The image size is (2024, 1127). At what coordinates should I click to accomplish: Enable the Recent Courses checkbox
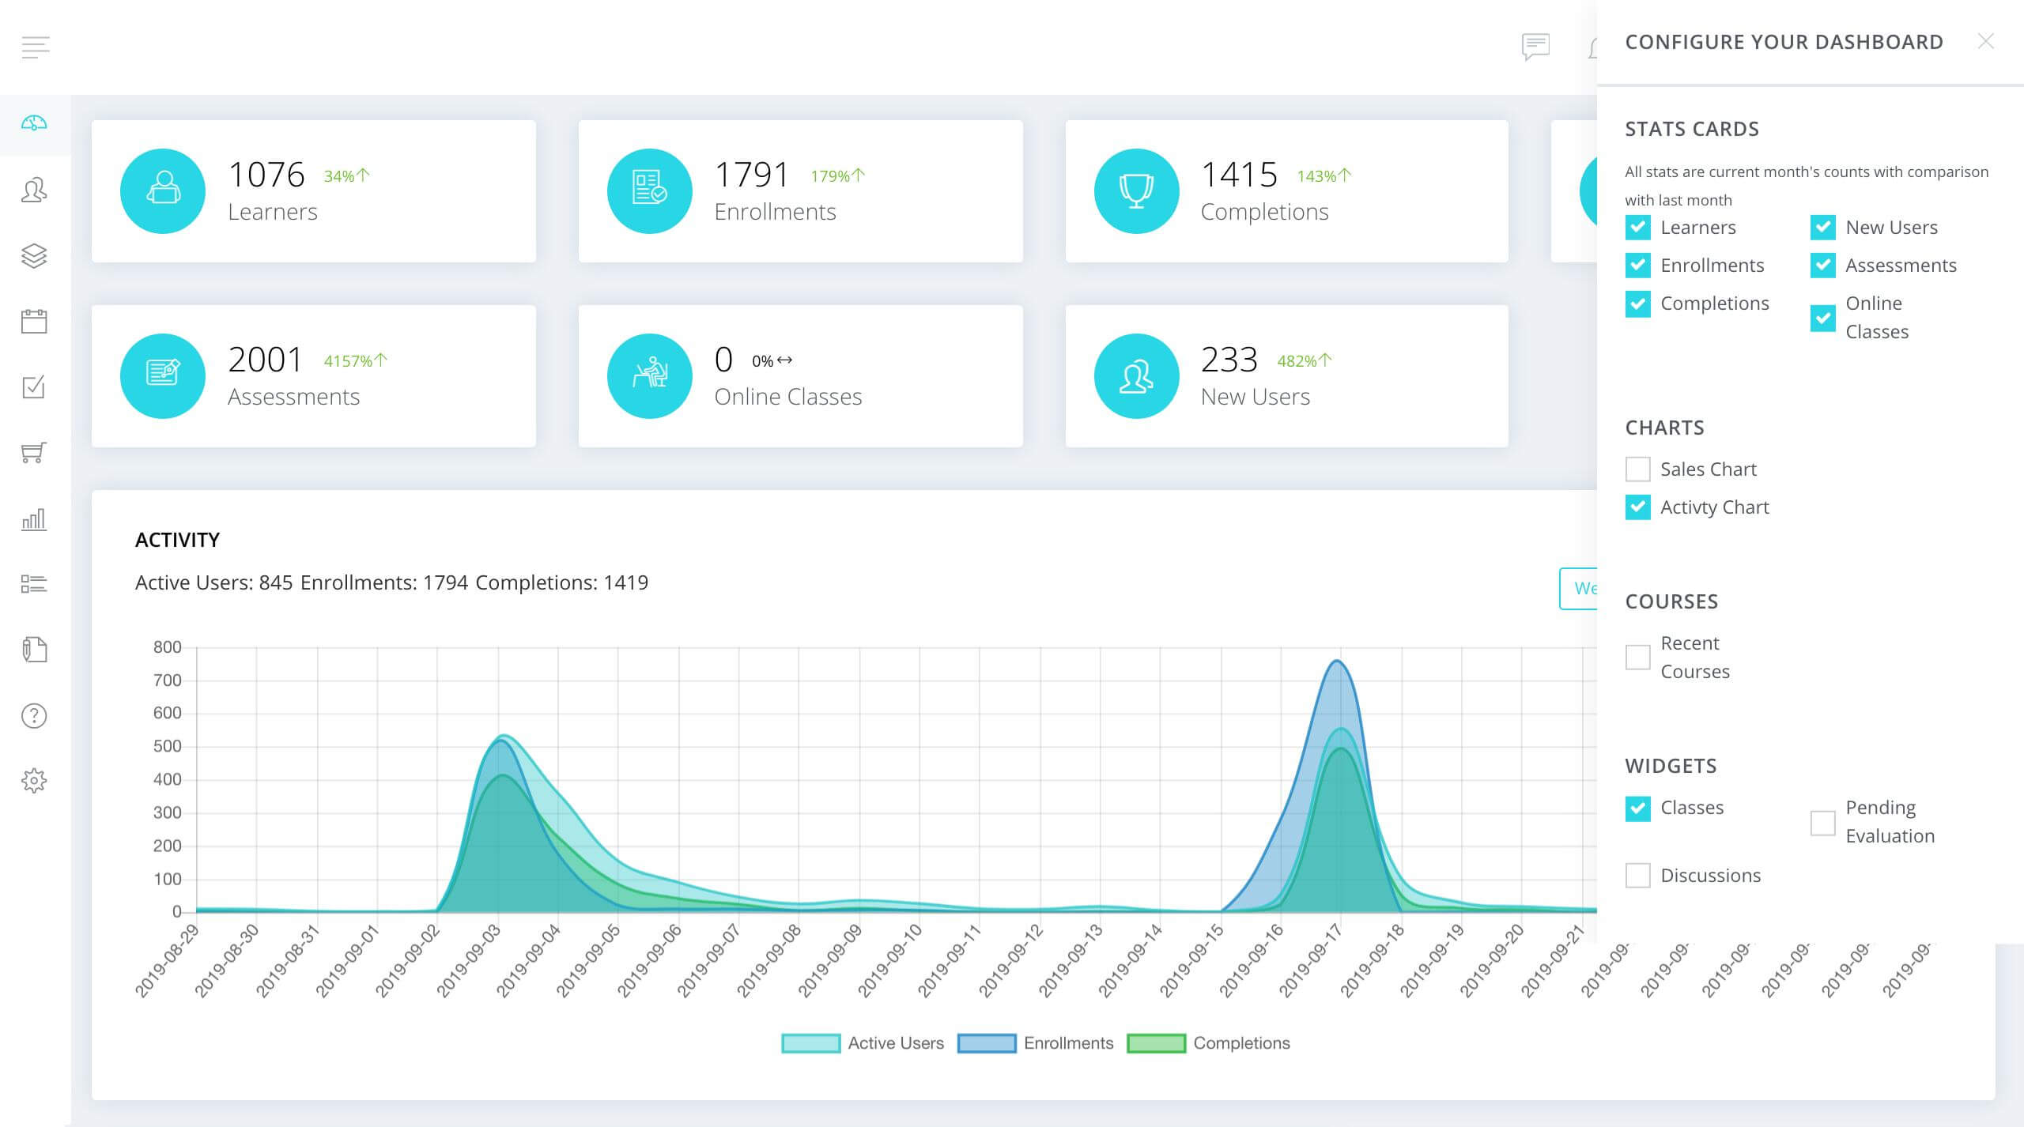coord(1638,657)
